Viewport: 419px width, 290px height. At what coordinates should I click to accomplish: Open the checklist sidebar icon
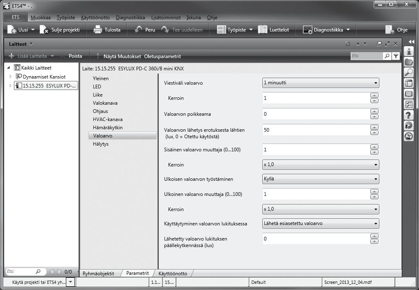pos(408,104)
